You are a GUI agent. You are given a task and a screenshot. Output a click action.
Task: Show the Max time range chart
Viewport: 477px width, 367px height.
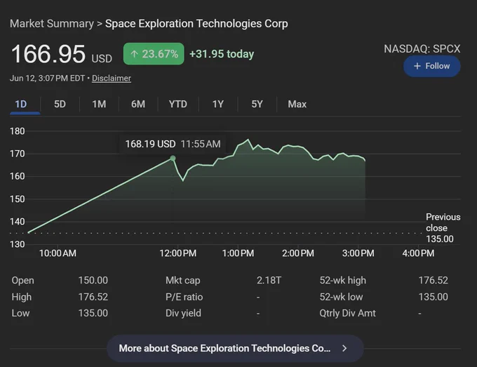tap(297, 105)
